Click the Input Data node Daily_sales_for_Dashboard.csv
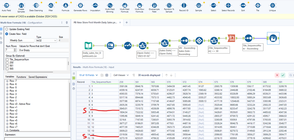 click(89, 46)
